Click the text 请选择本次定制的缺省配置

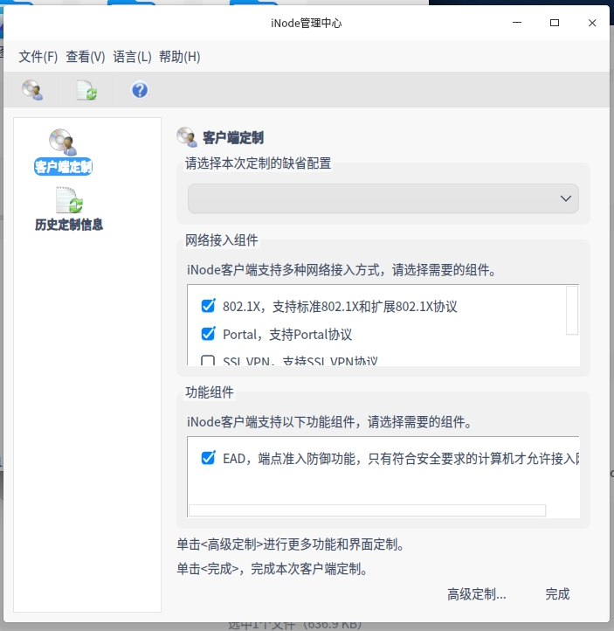point(259,163)
